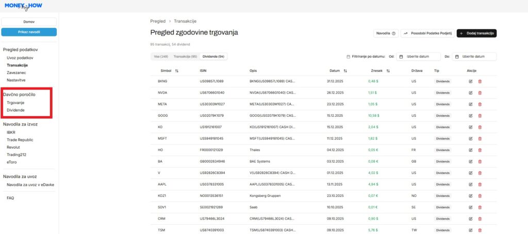Open the Od start date picker field
This screenshot has height=234, width=528.
pyautogui.click(x=418, y=57)
